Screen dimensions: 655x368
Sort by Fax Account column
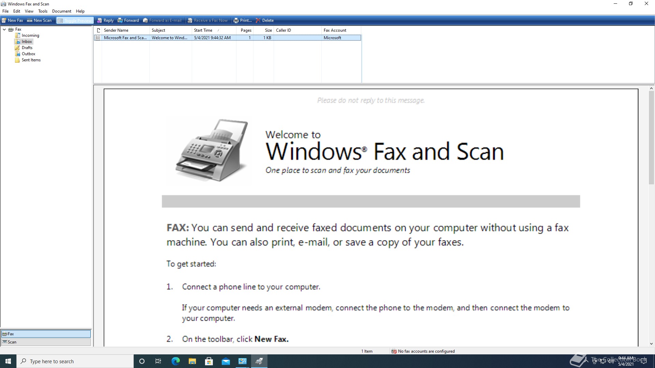(x=341, y=30)
